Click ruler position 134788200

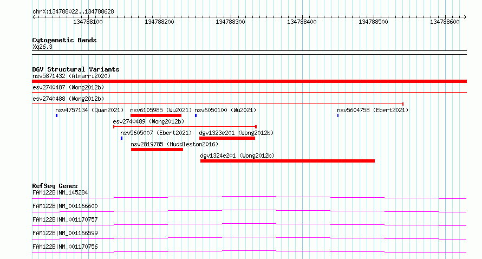159,22
